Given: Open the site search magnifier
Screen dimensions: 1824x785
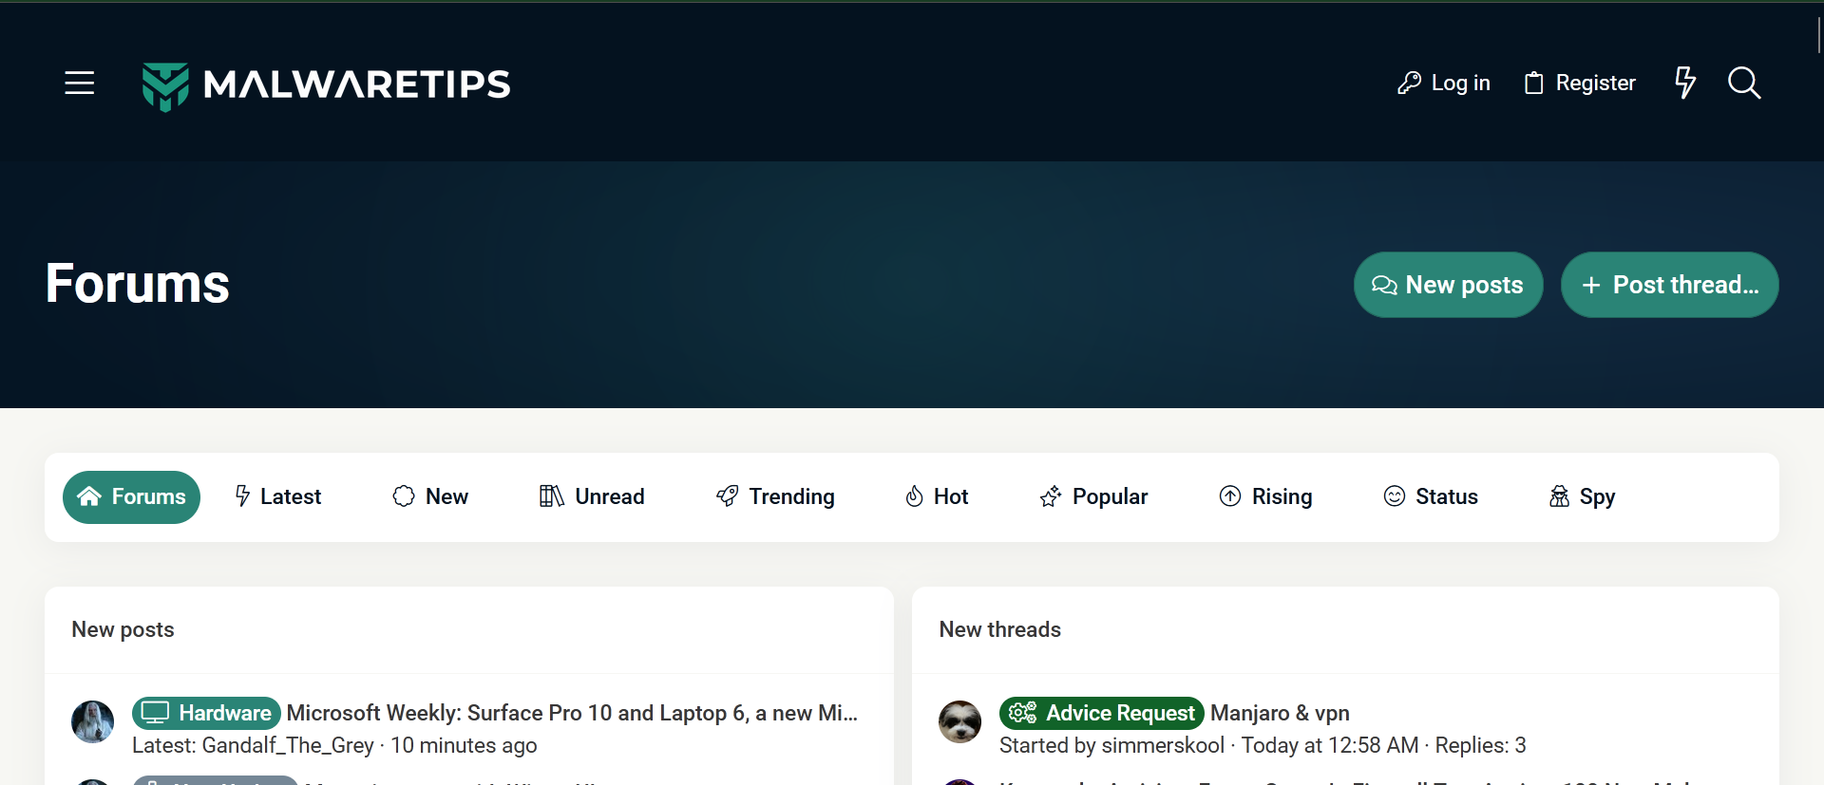Looking at the screenshot, I should [x=1744, y=84].
